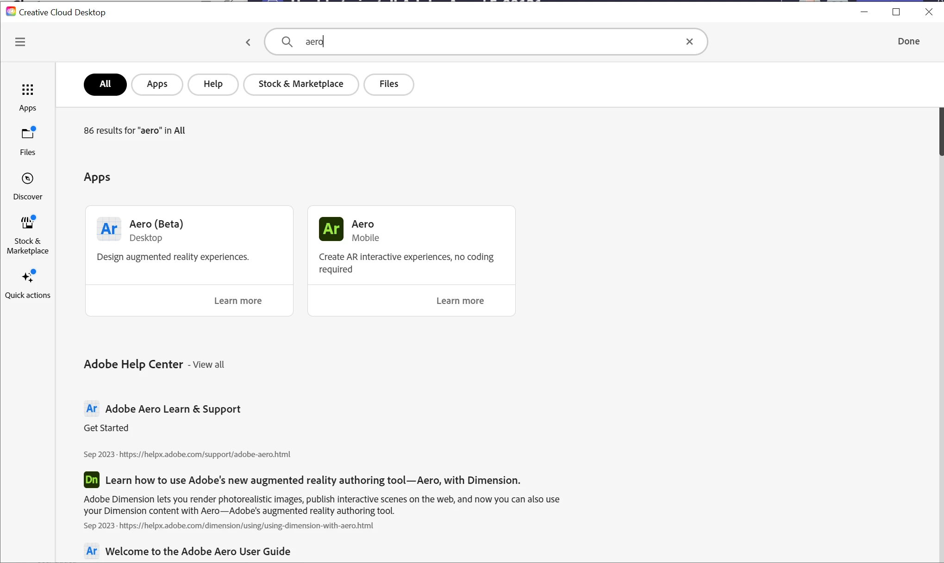Screen dimensions: 944x563
Task: Click the back arrow beside search
Action: 248,43
